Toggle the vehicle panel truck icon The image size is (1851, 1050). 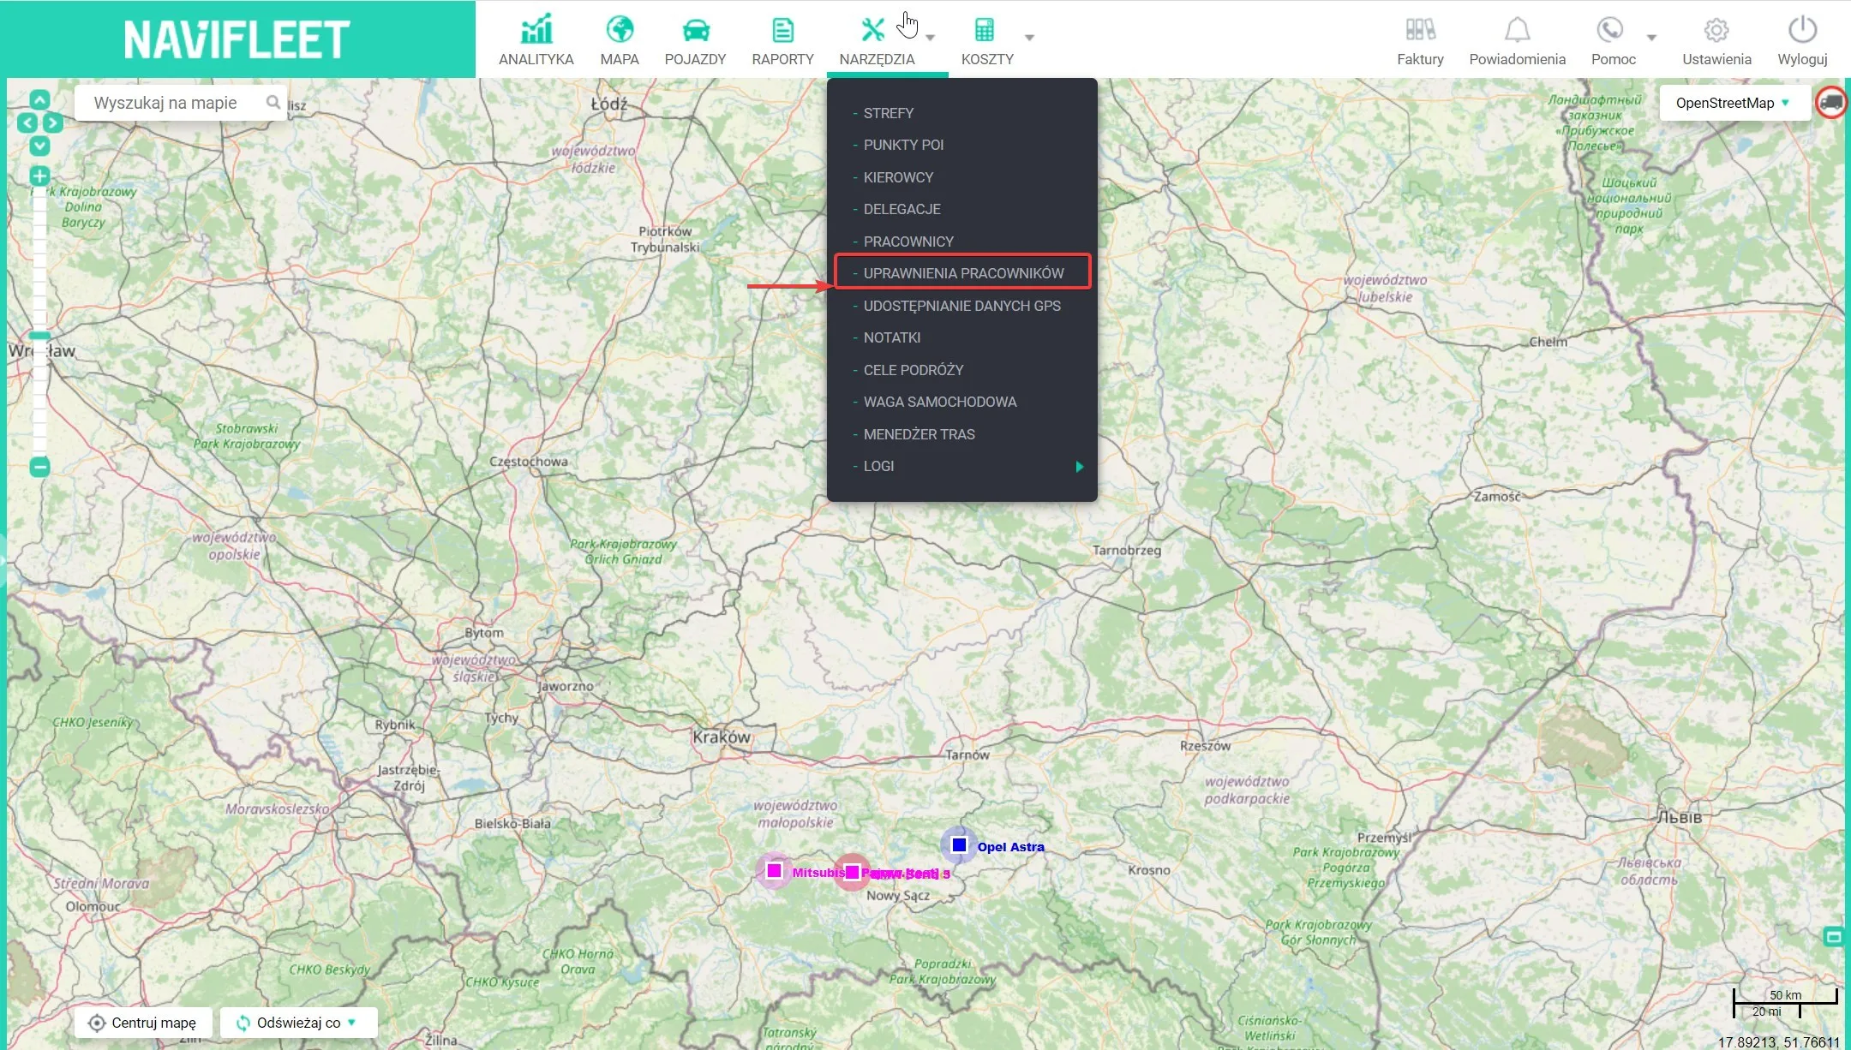point(1831,103)
